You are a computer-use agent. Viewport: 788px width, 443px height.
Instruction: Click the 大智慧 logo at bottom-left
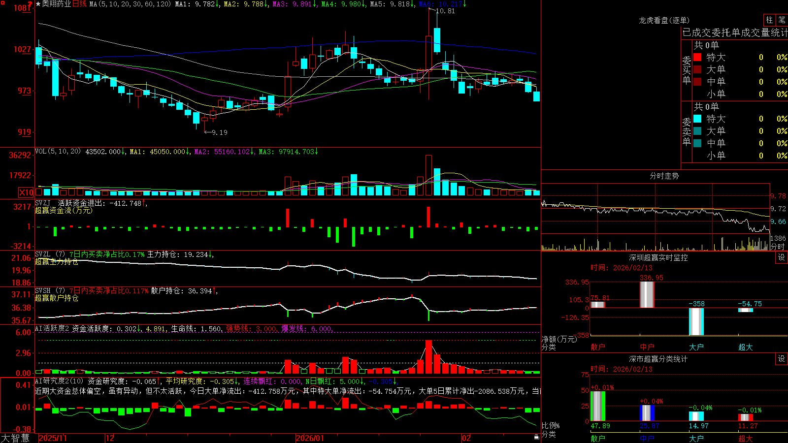pyautogui.click(x=15, y=438)
